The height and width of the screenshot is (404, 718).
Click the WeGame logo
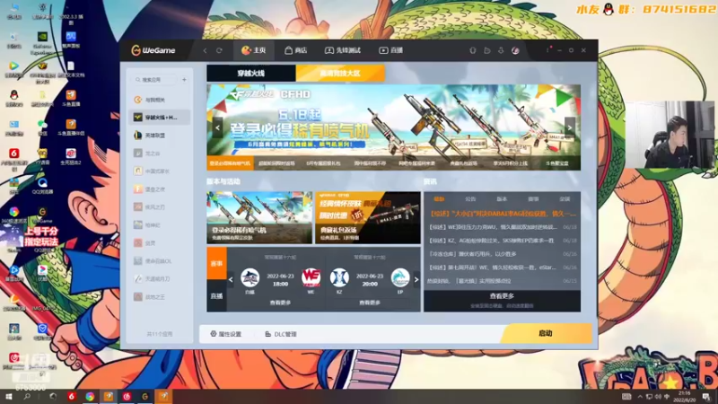click(153, 50)
